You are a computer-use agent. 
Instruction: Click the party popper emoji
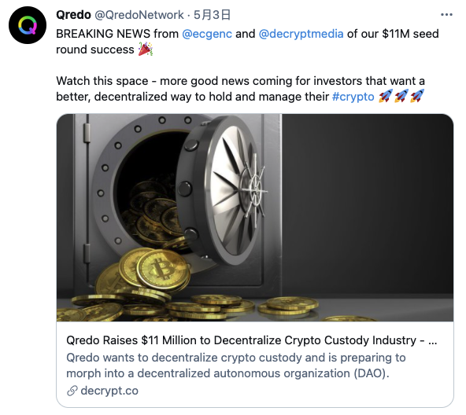146,50
